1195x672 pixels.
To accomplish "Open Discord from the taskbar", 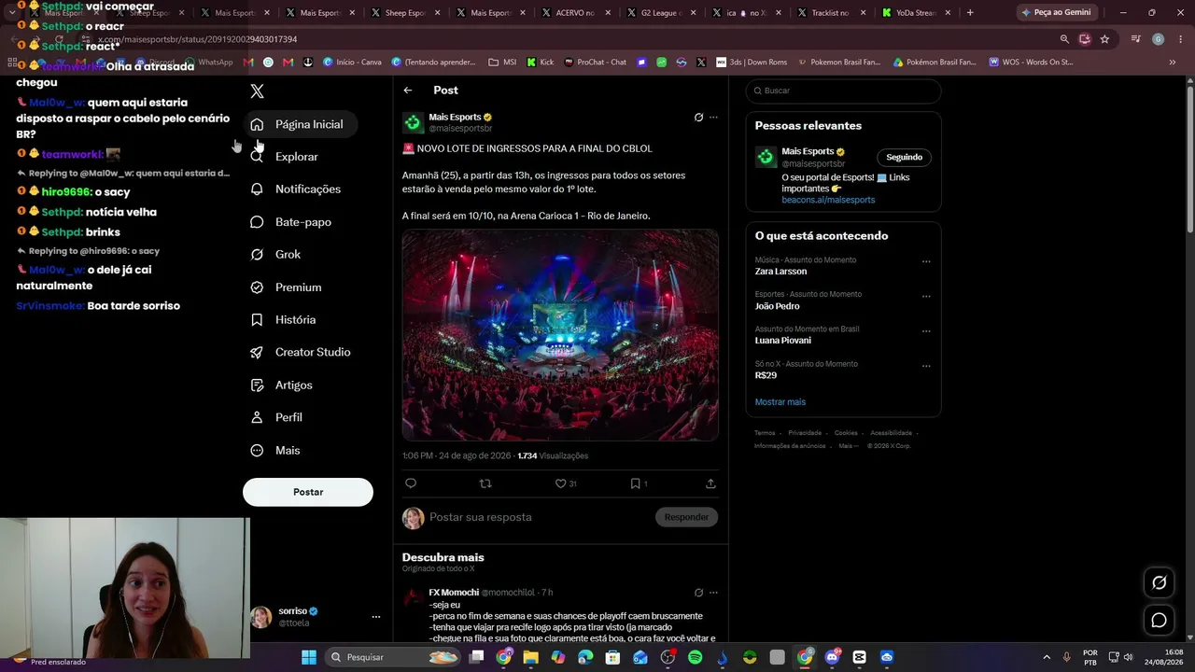I will point(832,657).
